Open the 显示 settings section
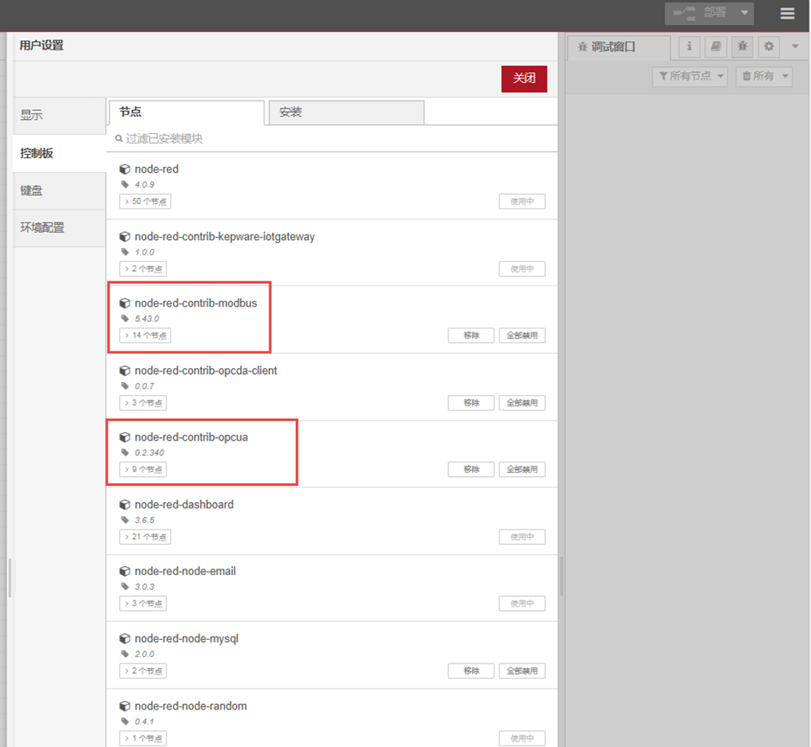 (x=59, y=115)
